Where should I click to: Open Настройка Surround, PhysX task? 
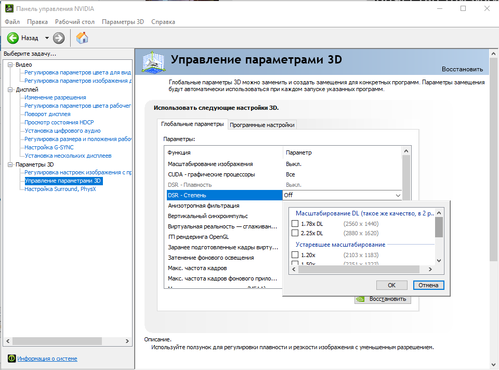[60, 189]
